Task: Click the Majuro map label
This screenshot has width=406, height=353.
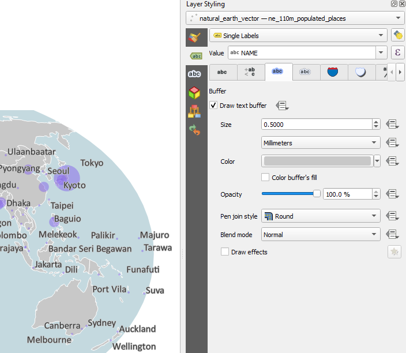Action: click(155, 235)
